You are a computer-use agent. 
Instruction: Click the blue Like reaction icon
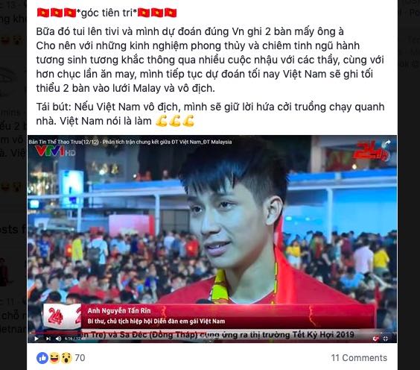pyautogui.click(x=42, y=357)
